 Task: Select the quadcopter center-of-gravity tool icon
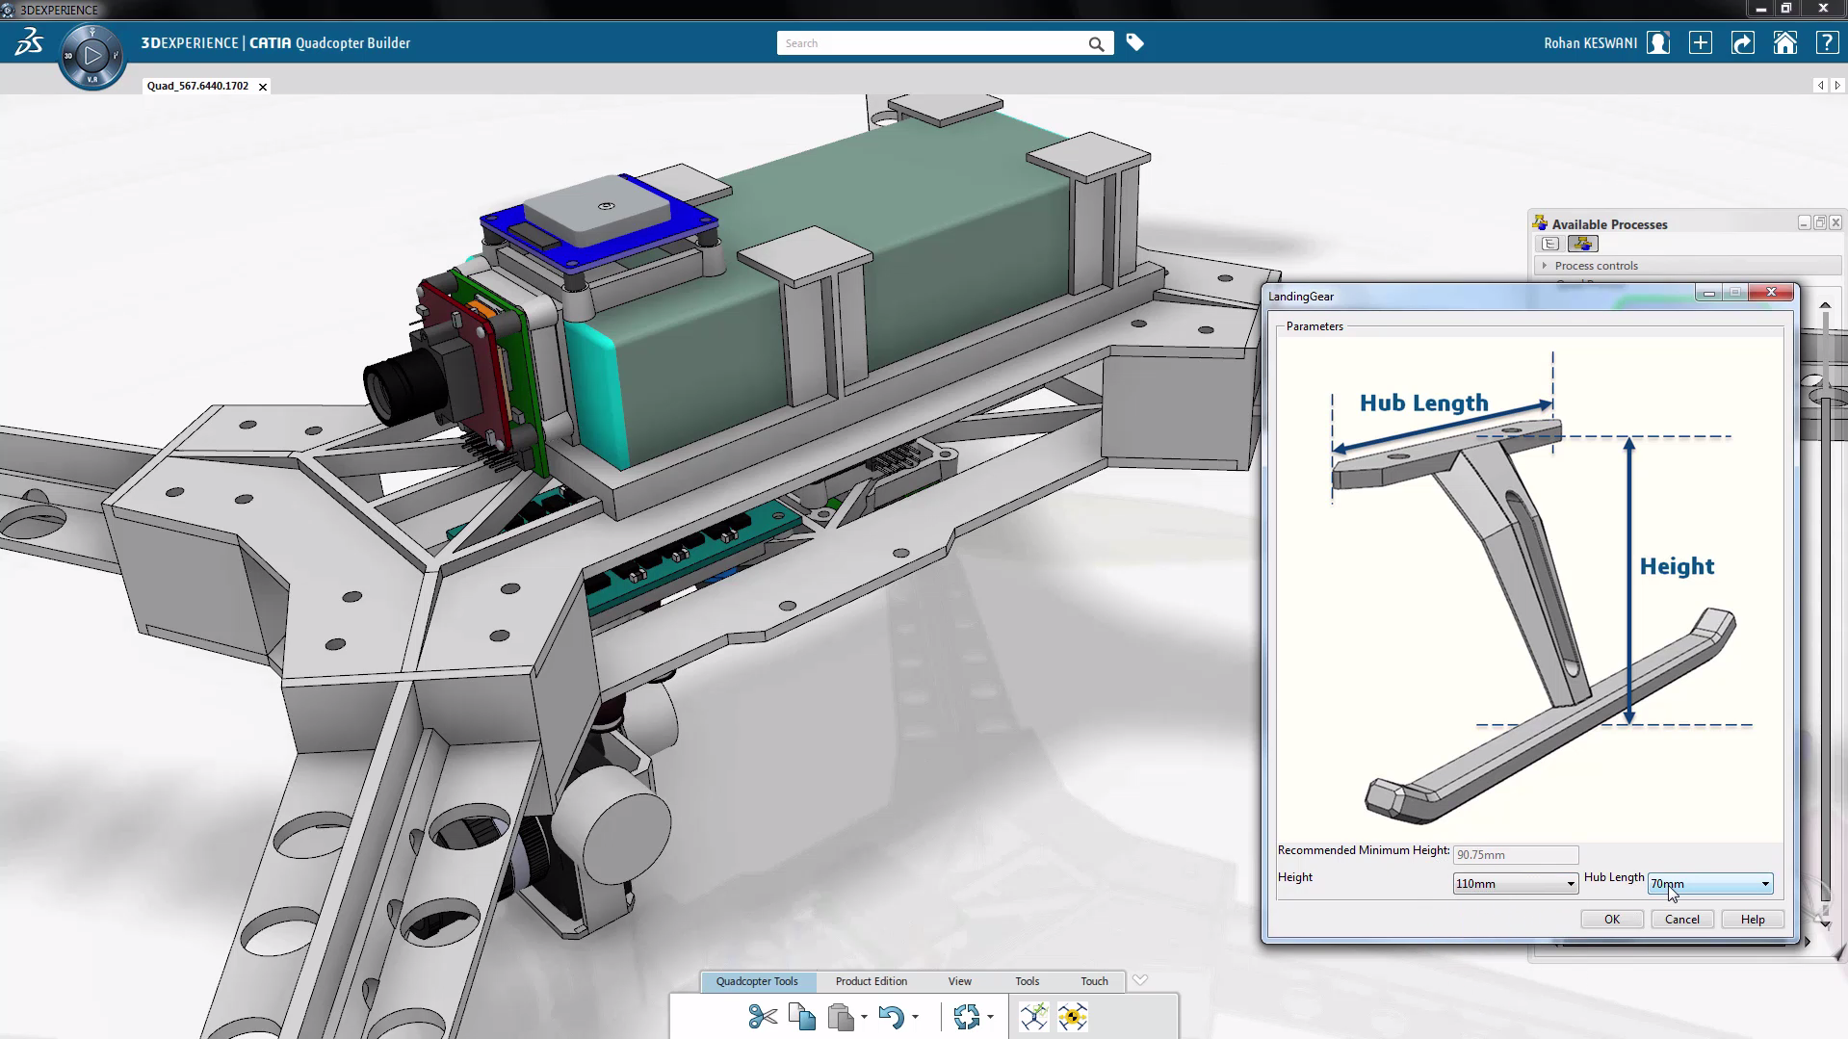[1072, 1016]
